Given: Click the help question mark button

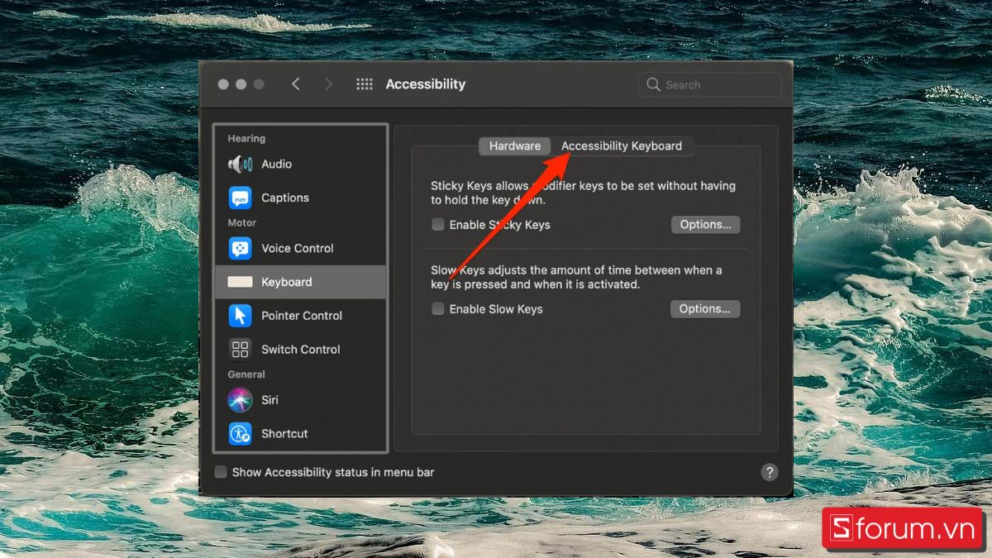Looking at the screenshot, I should 770,471.
